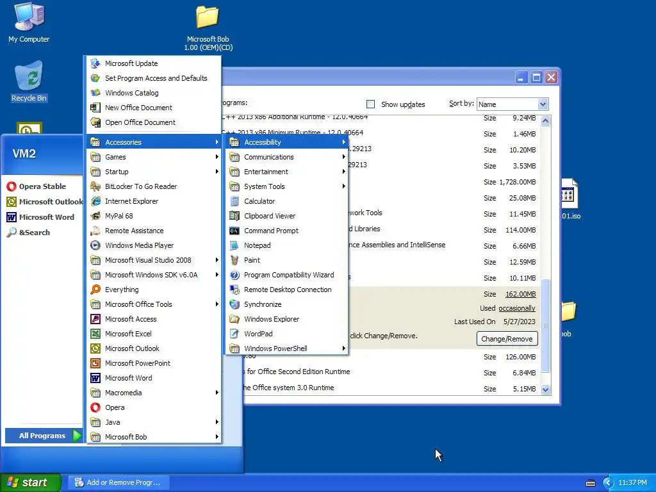Expand the Windows PowerShell submenu
This screenshot has width=656, height=492.
pos(287,348)
